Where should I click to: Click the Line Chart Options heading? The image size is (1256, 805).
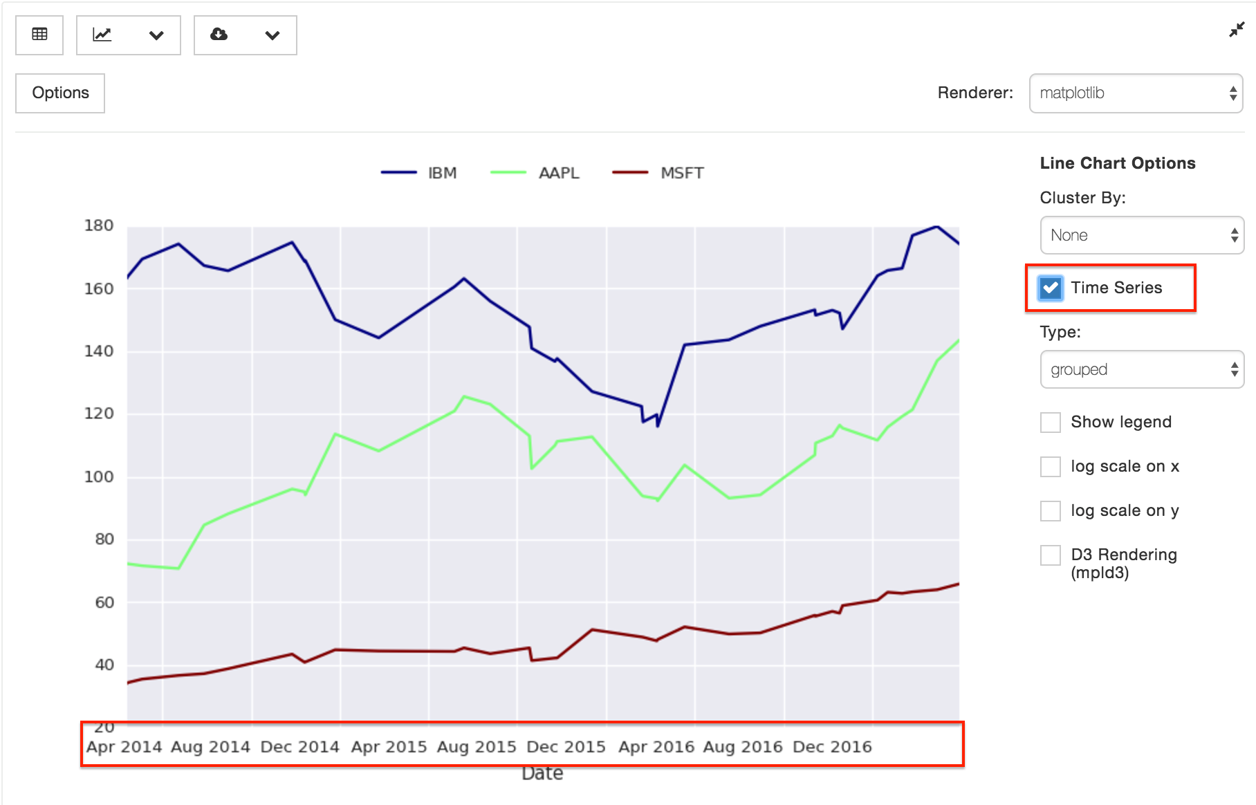(x=1118, y=163)
